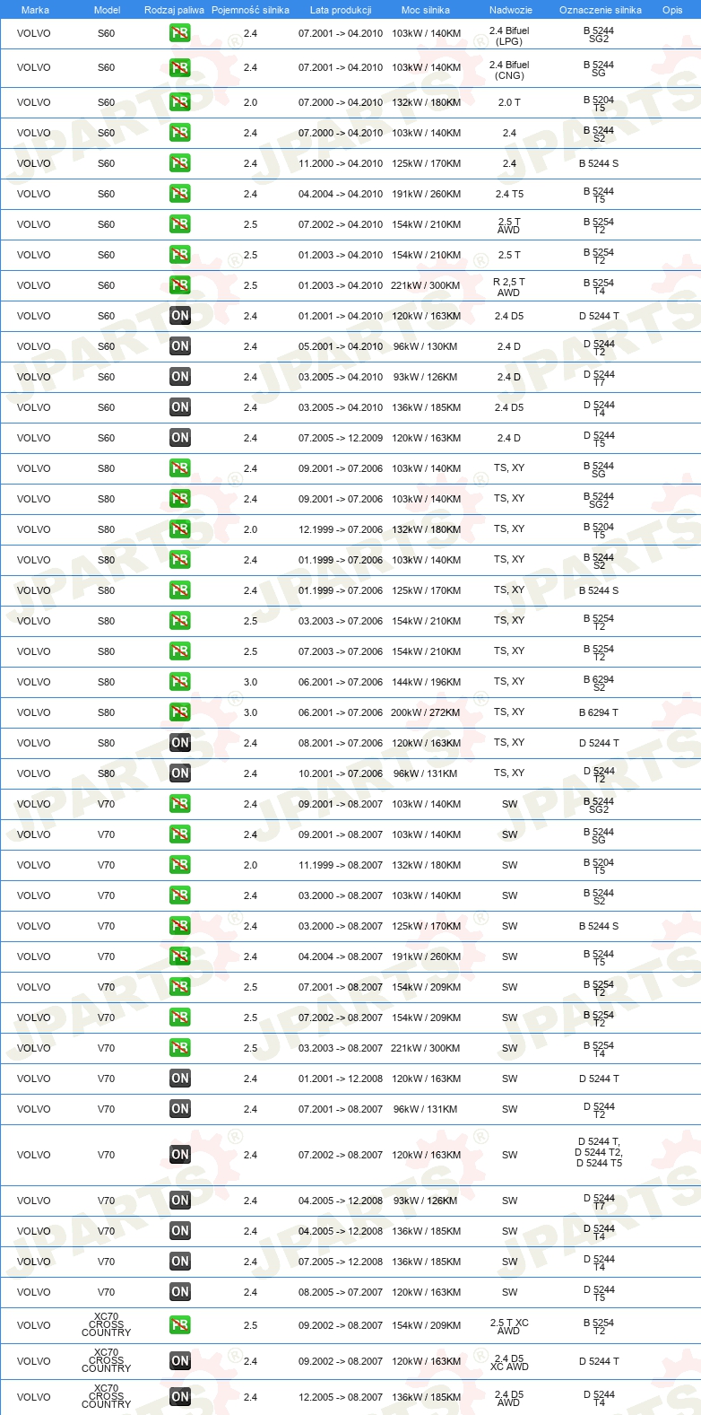The width and height of the screenshot is (701, 1415).
Task: Click the PB fuel icon in the 2.4 Bifuel (LPG) row
Action: 180,33
